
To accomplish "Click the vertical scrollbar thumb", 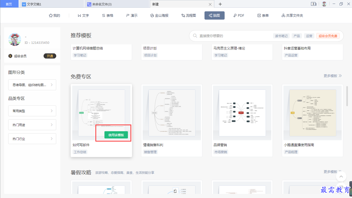I will [x=347, y=96].
